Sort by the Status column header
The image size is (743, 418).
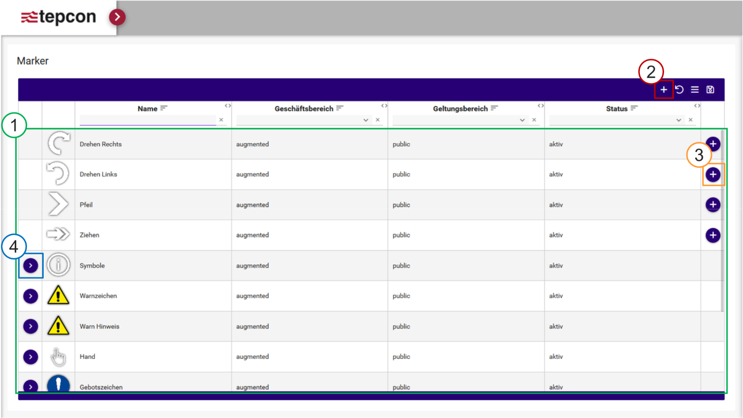coord(617,109)
